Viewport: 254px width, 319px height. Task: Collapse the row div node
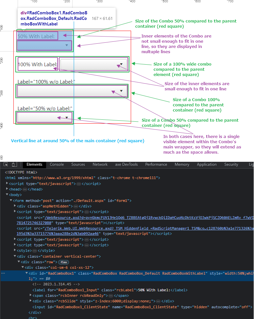click(x=19, y=262)
